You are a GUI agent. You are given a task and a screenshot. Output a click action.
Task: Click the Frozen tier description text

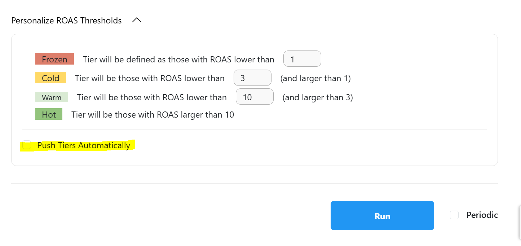pos(178,60)
